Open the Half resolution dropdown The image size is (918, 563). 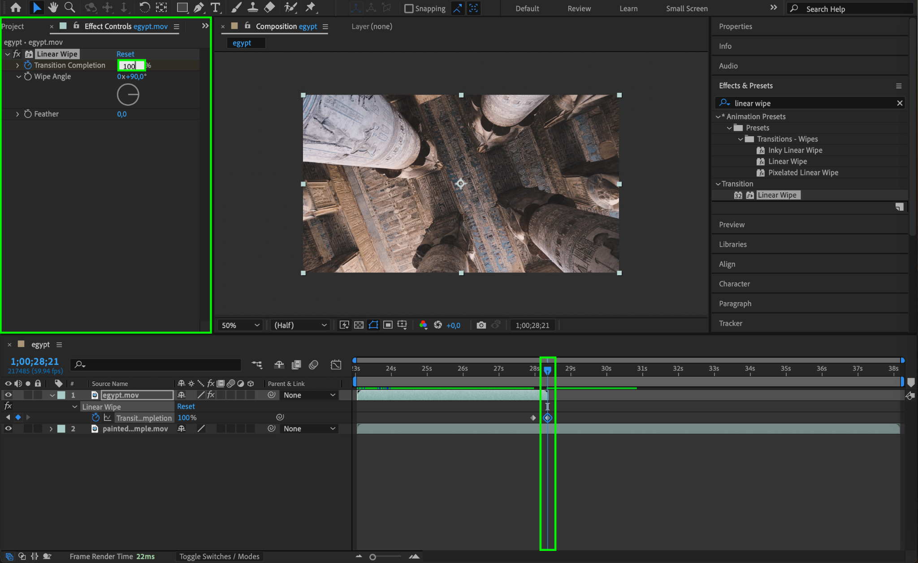click(300, 325)
